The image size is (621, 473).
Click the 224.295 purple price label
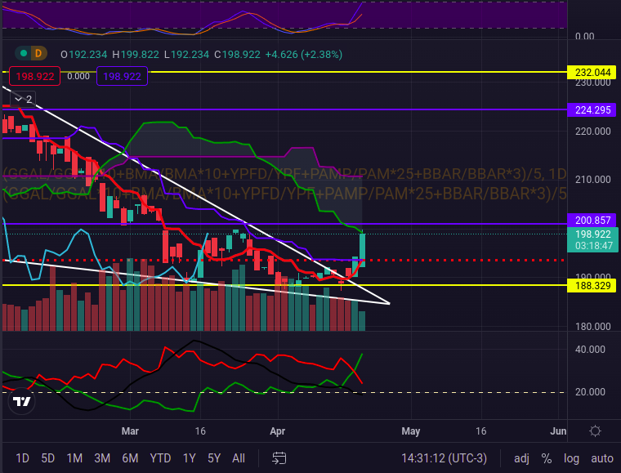(x=592, y=109)
